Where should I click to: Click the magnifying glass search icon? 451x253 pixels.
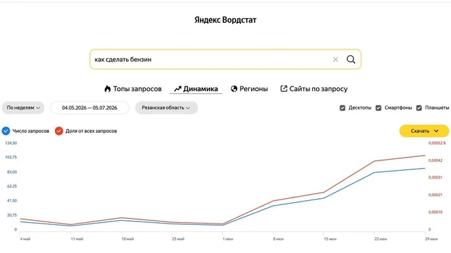click(351, 60)
